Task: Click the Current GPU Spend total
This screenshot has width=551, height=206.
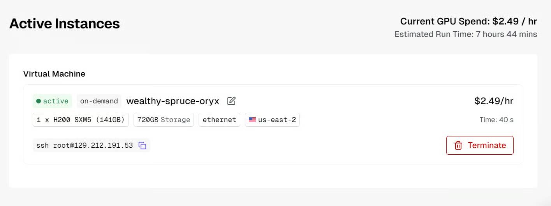Action: 468,21
